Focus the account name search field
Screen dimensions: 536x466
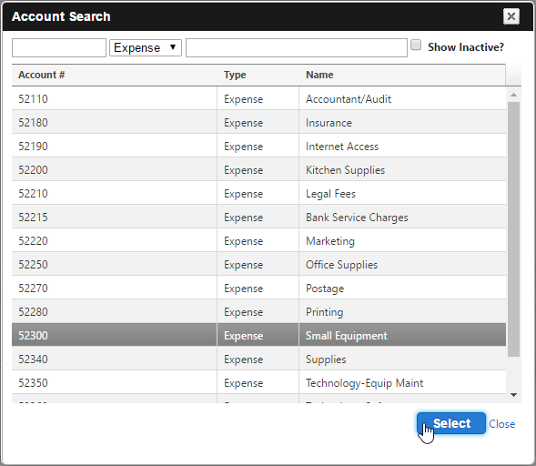297,47
